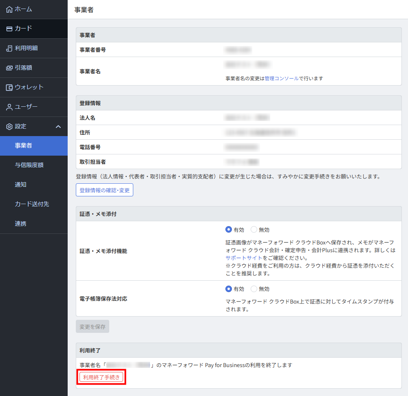This screenshot has width=408, height=396.
Task: Select 無効 for 電子帳簿保存法対応
Action: point(254,289)
